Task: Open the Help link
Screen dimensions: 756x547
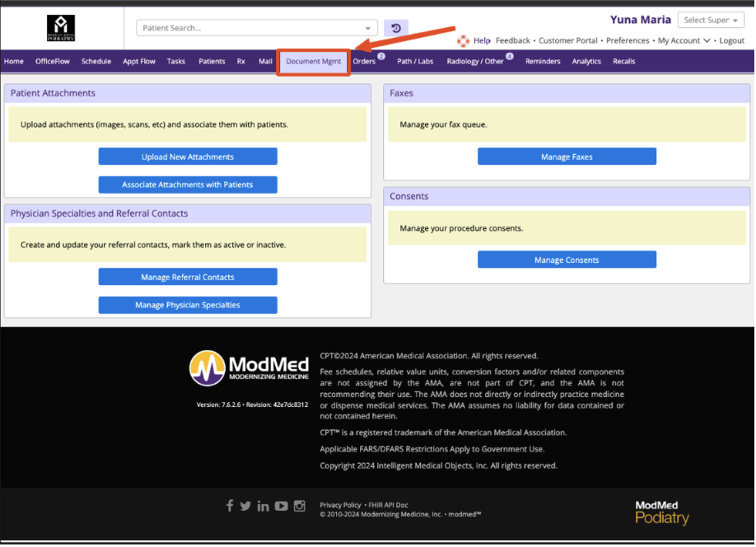Action: coord(482,40)
